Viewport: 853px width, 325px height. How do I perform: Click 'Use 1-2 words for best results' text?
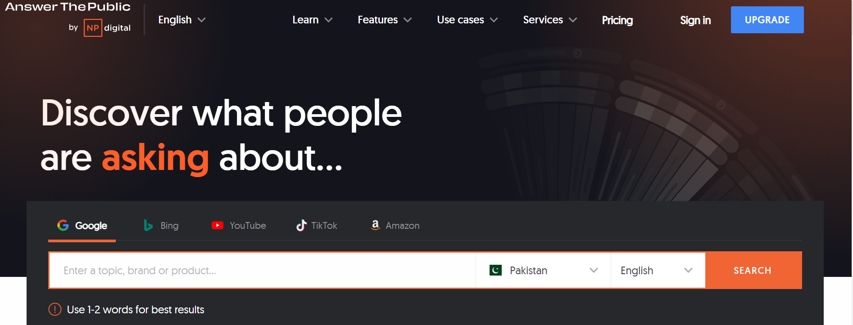click(x=136, y=310)
